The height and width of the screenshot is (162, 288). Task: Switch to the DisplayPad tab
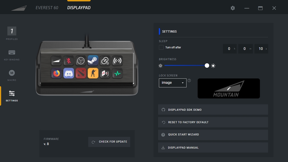79,8
